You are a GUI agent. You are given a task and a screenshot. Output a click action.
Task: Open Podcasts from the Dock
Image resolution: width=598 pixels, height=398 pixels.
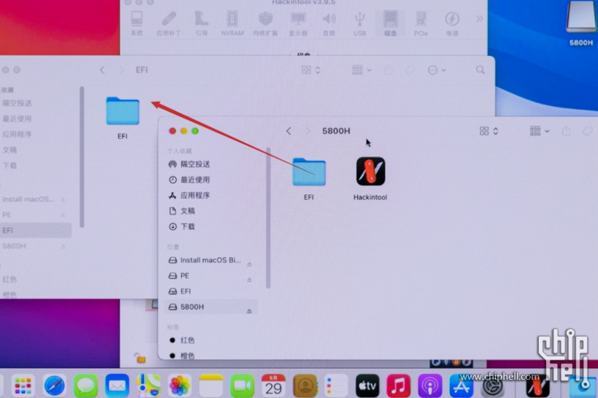[430, 386]
